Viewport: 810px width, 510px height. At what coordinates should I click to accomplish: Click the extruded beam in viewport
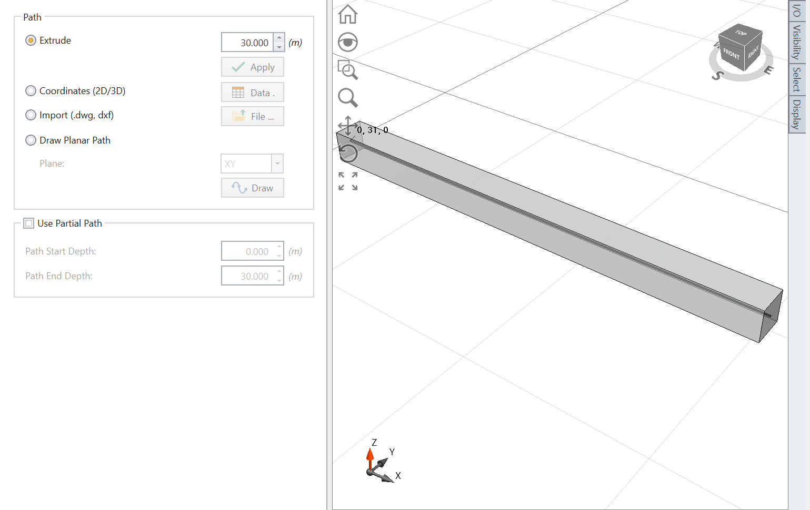(x=559, y=231)
